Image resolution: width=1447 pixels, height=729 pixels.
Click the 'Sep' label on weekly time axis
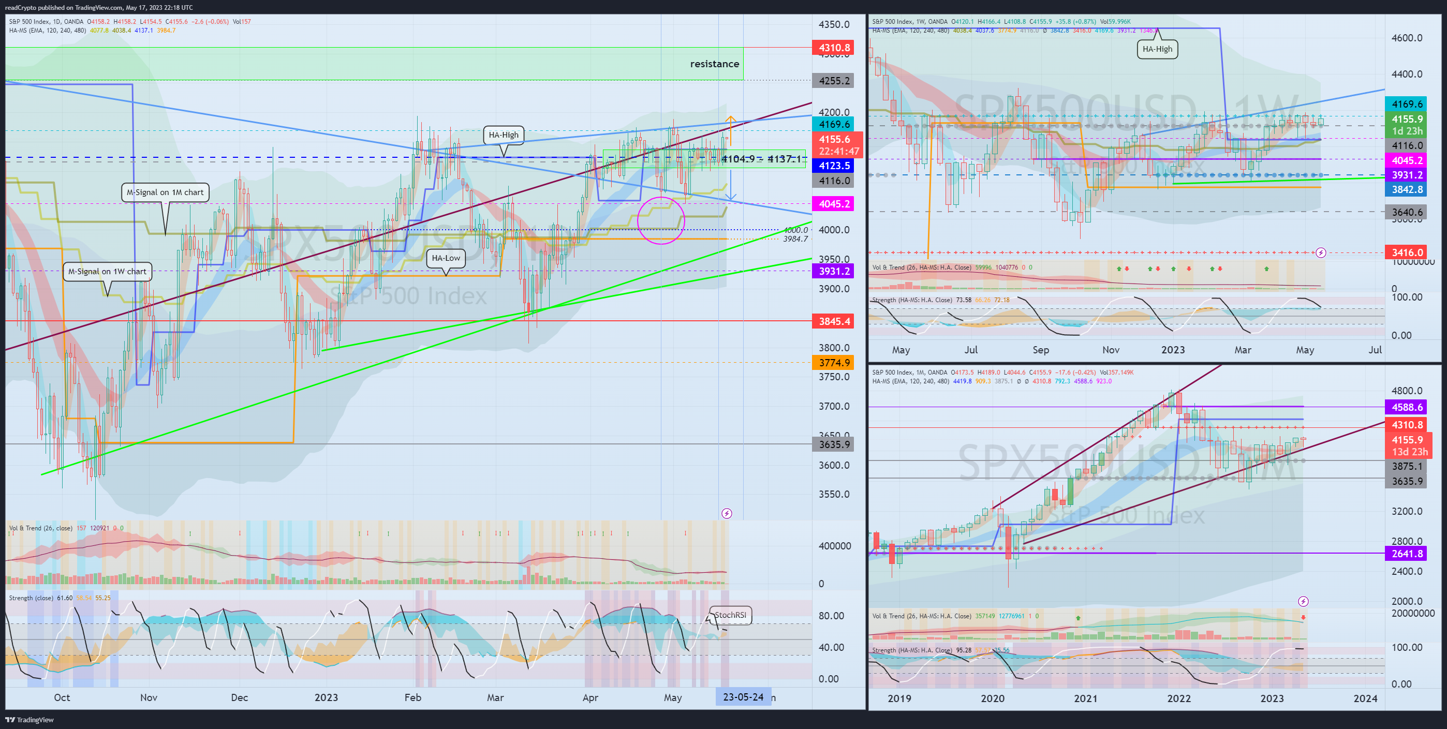tap(1041, 350)
